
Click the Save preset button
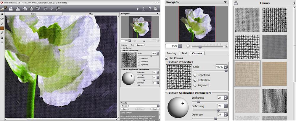[x=125, y=109]
